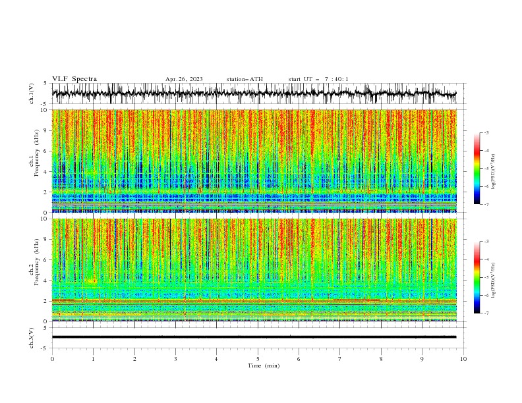The width and height of the screenshot is (522, 403).
Task: Click time axis tick label '3'
Action: [175, 359]
